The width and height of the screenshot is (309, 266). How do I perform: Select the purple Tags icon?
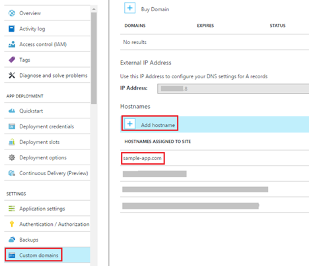coord(12,60)
